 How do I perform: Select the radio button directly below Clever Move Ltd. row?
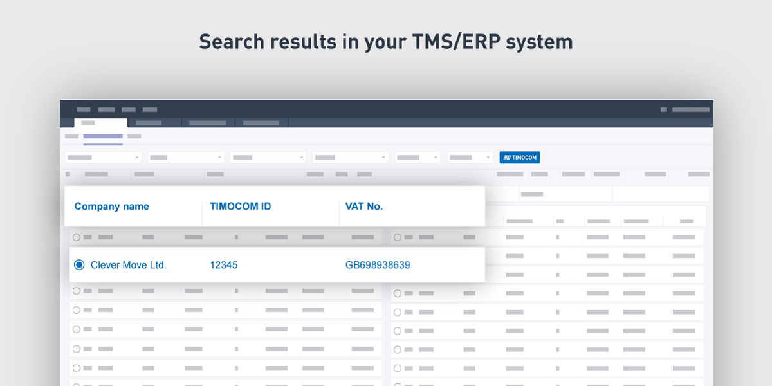77,291
